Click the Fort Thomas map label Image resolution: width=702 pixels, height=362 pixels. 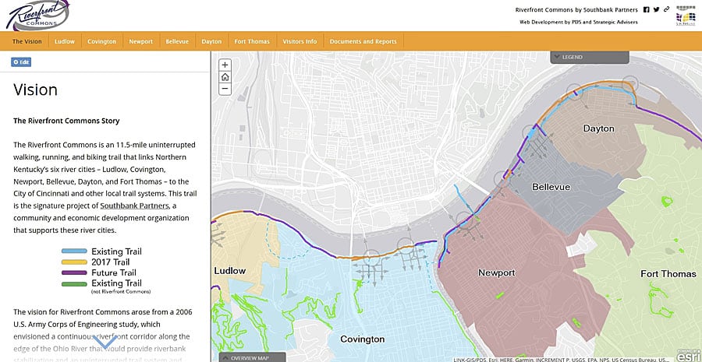[x=668, y=273]
